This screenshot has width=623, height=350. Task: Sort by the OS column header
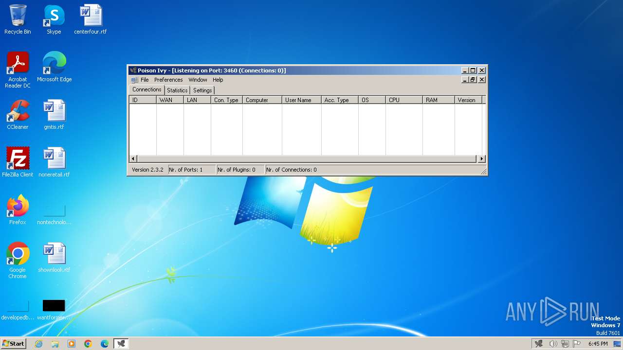pos(372,100)
